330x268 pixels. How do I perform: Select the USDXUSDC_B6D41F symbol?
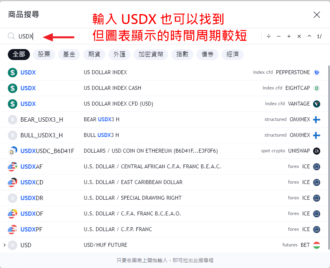point(164,151)
